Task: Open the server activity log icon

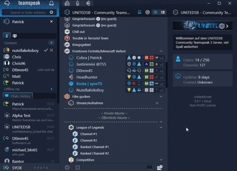Action: (x=159, y=167)
